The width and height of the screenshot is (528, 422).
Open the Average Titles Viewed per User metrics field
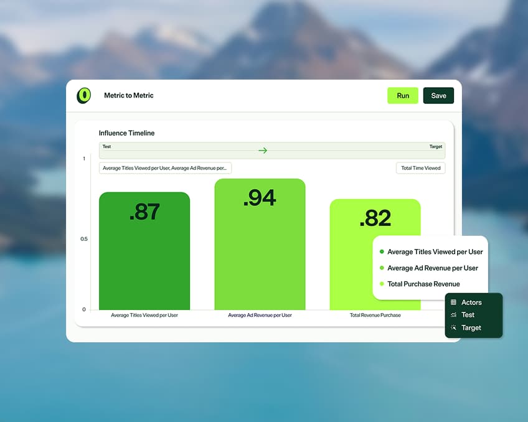tap(165, 168)
